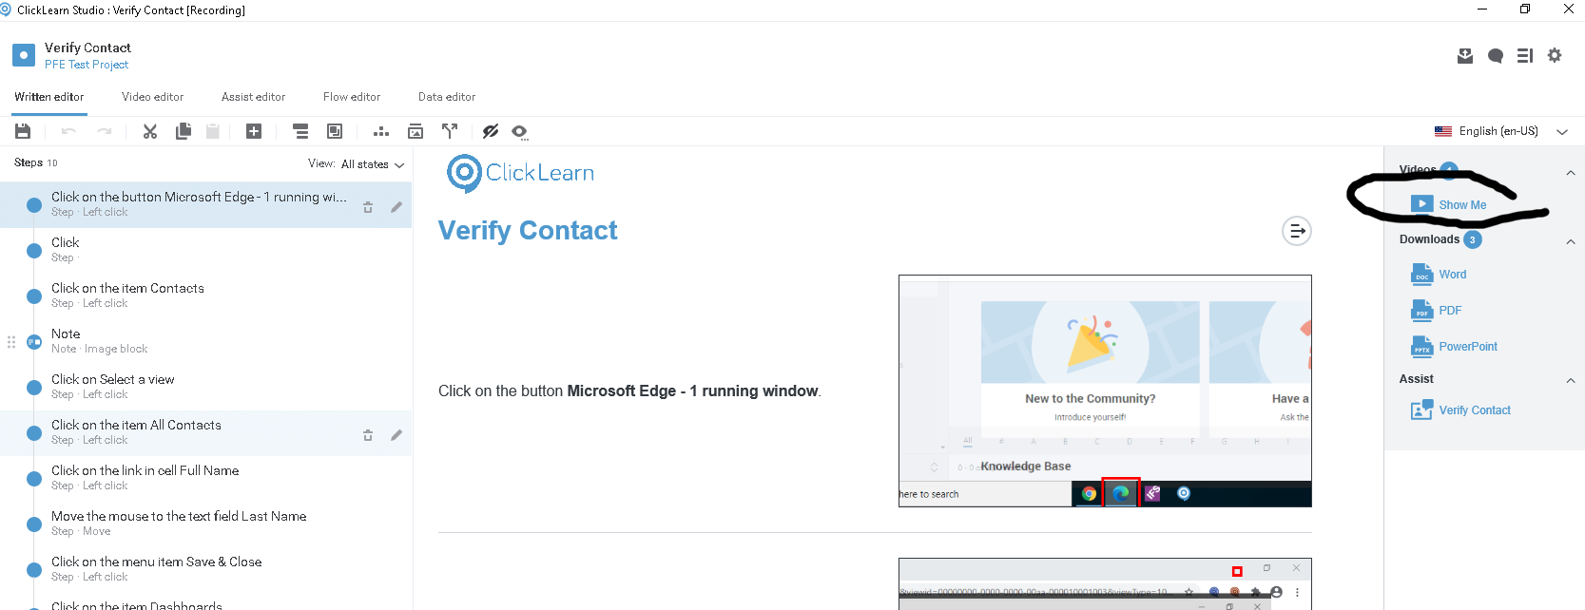Click the Verify Contact assist link
This screenshot has width=1585, height=610.
[1475, 410]
